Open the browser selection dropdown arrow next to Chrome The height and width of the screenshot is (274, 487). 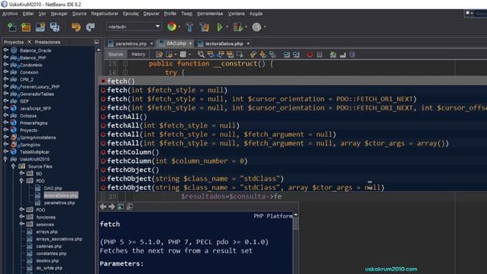pos(180,27)
